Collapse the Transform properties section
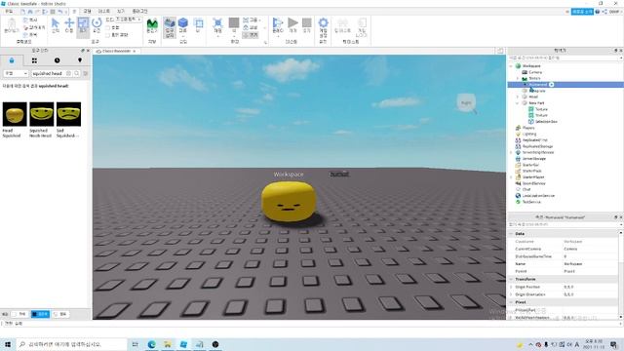The image size is (624, 351). [511, 279]
